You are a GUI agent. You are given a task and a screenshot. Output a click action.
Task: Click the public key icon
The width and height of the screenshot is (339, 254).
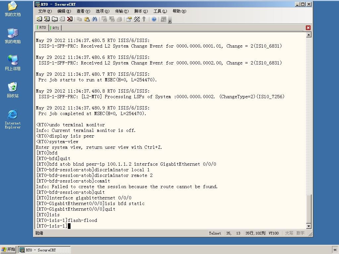(x=144, y=19)
